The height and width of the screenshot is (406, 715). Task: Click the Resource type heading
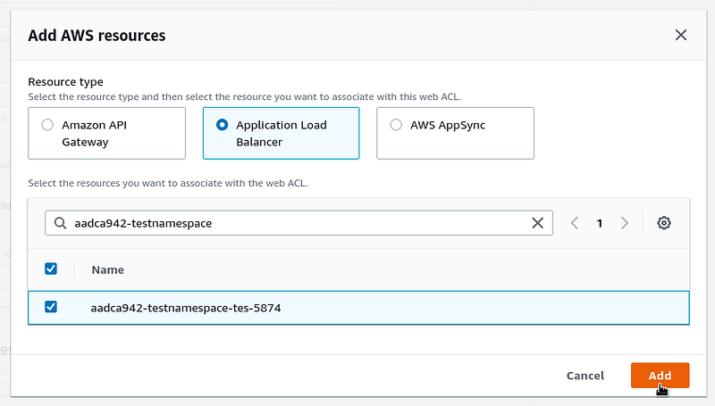[x=65, y=82]
